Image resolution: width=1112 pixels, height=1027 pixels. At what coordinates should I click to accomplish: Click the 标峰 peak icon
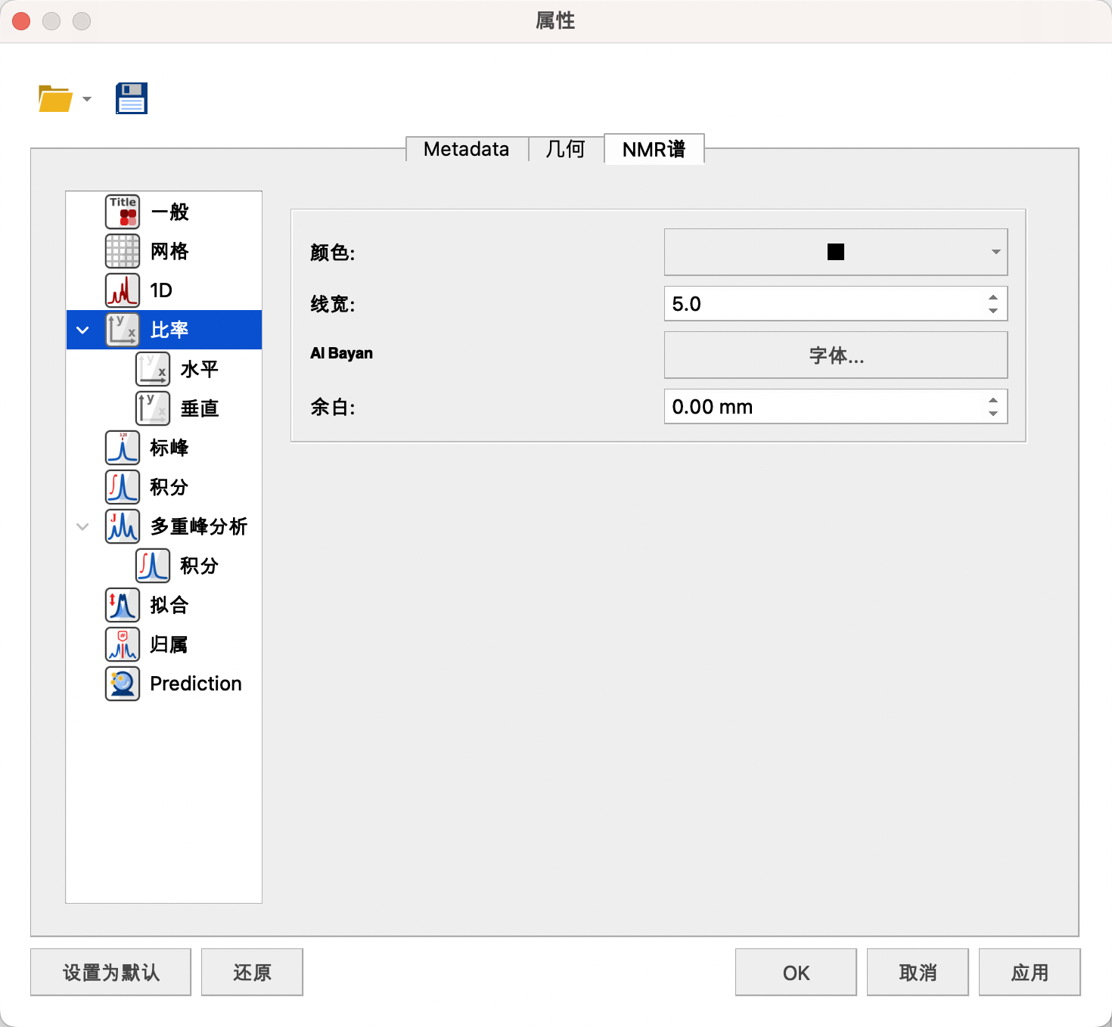click(123, 448)
